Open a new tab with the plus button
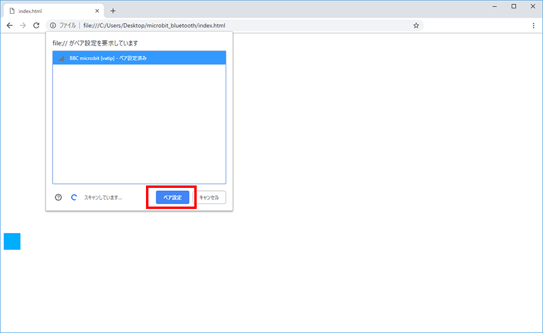 pos(113,11)
